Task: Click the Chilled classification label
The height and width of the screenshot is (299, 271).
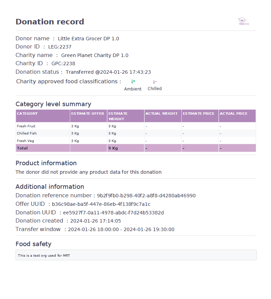Action: click(155, 88)
